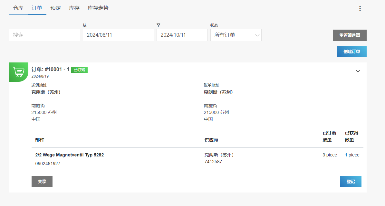Go to the 库存 tab
The image size is (385, 206).
(74, 8)
